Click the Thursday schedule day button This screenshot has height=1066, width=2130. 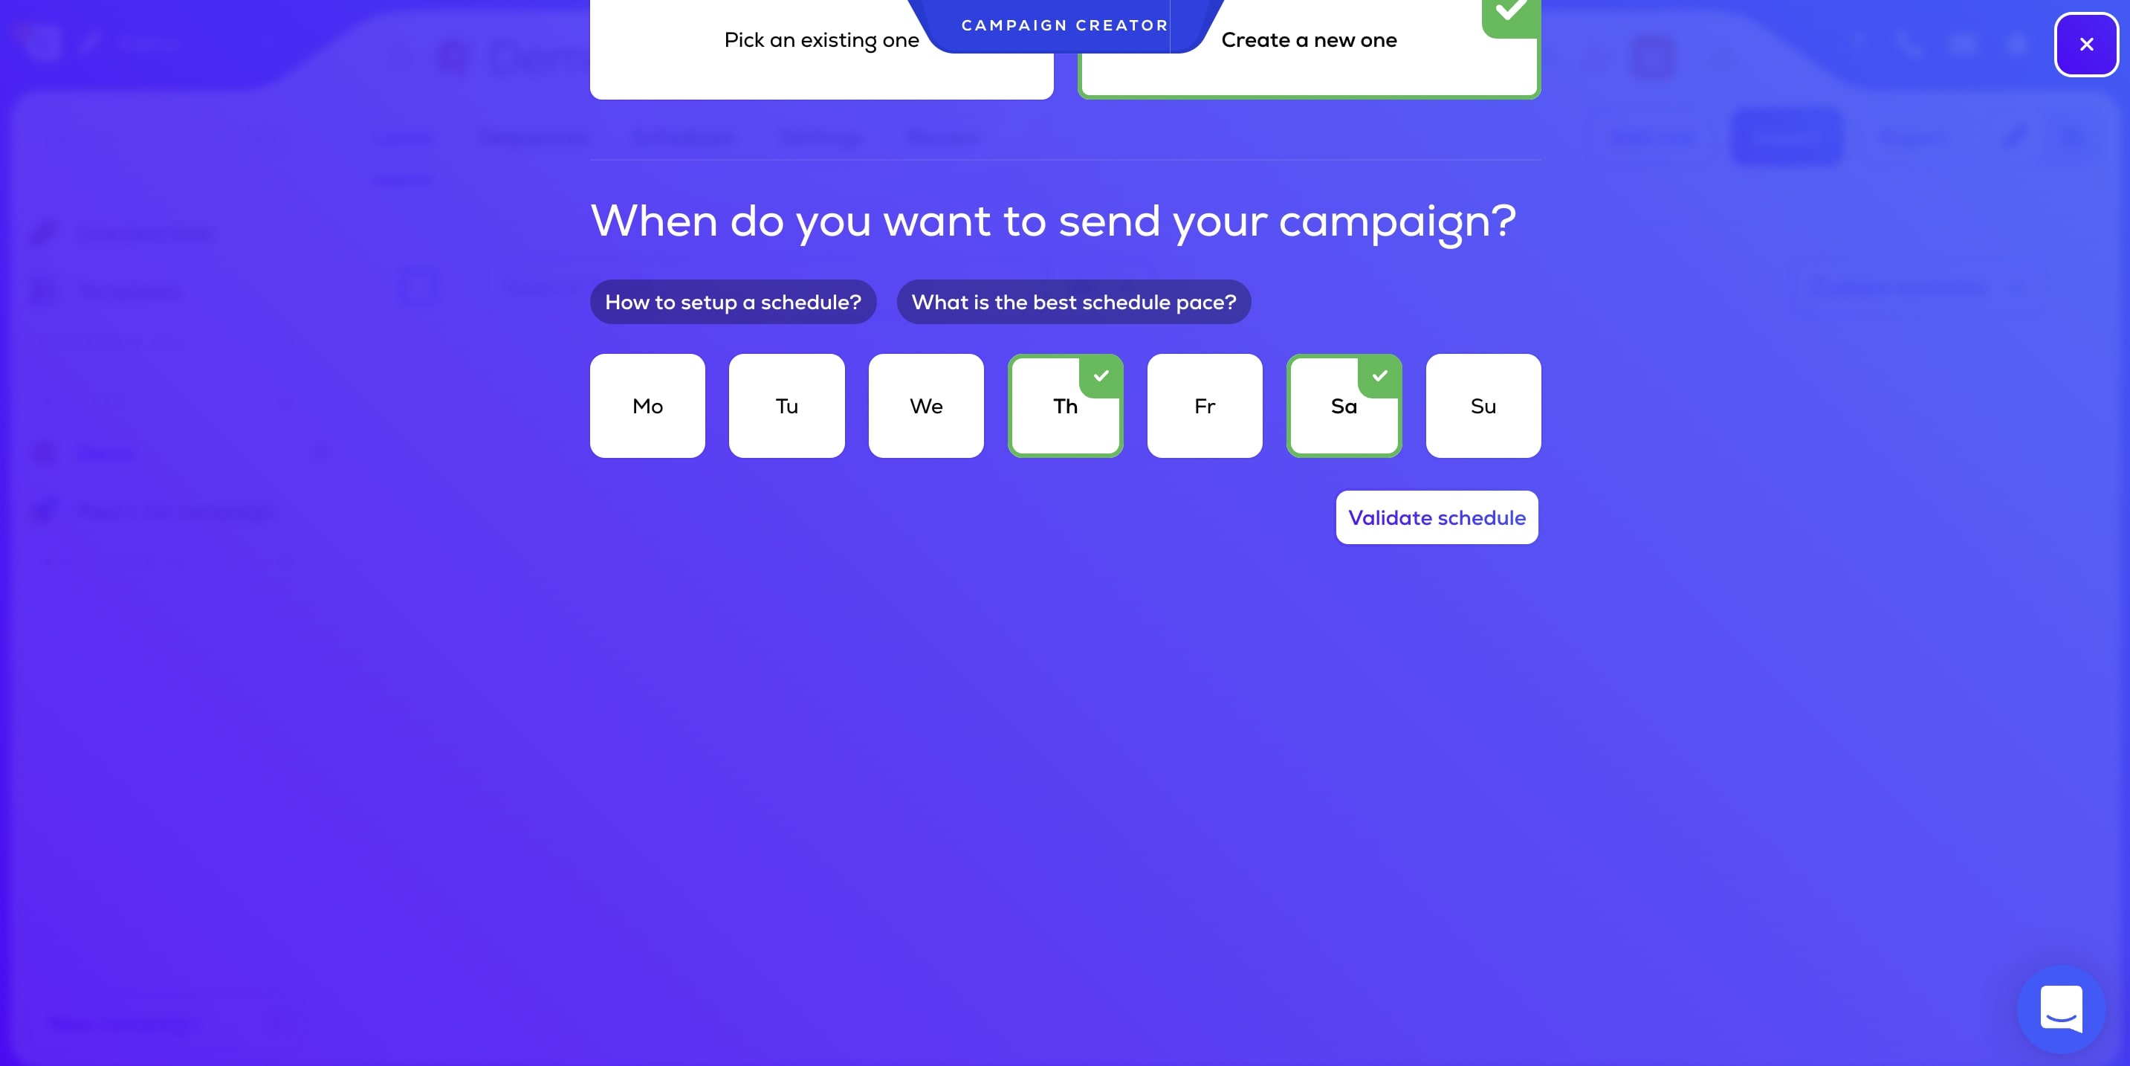1064,405
